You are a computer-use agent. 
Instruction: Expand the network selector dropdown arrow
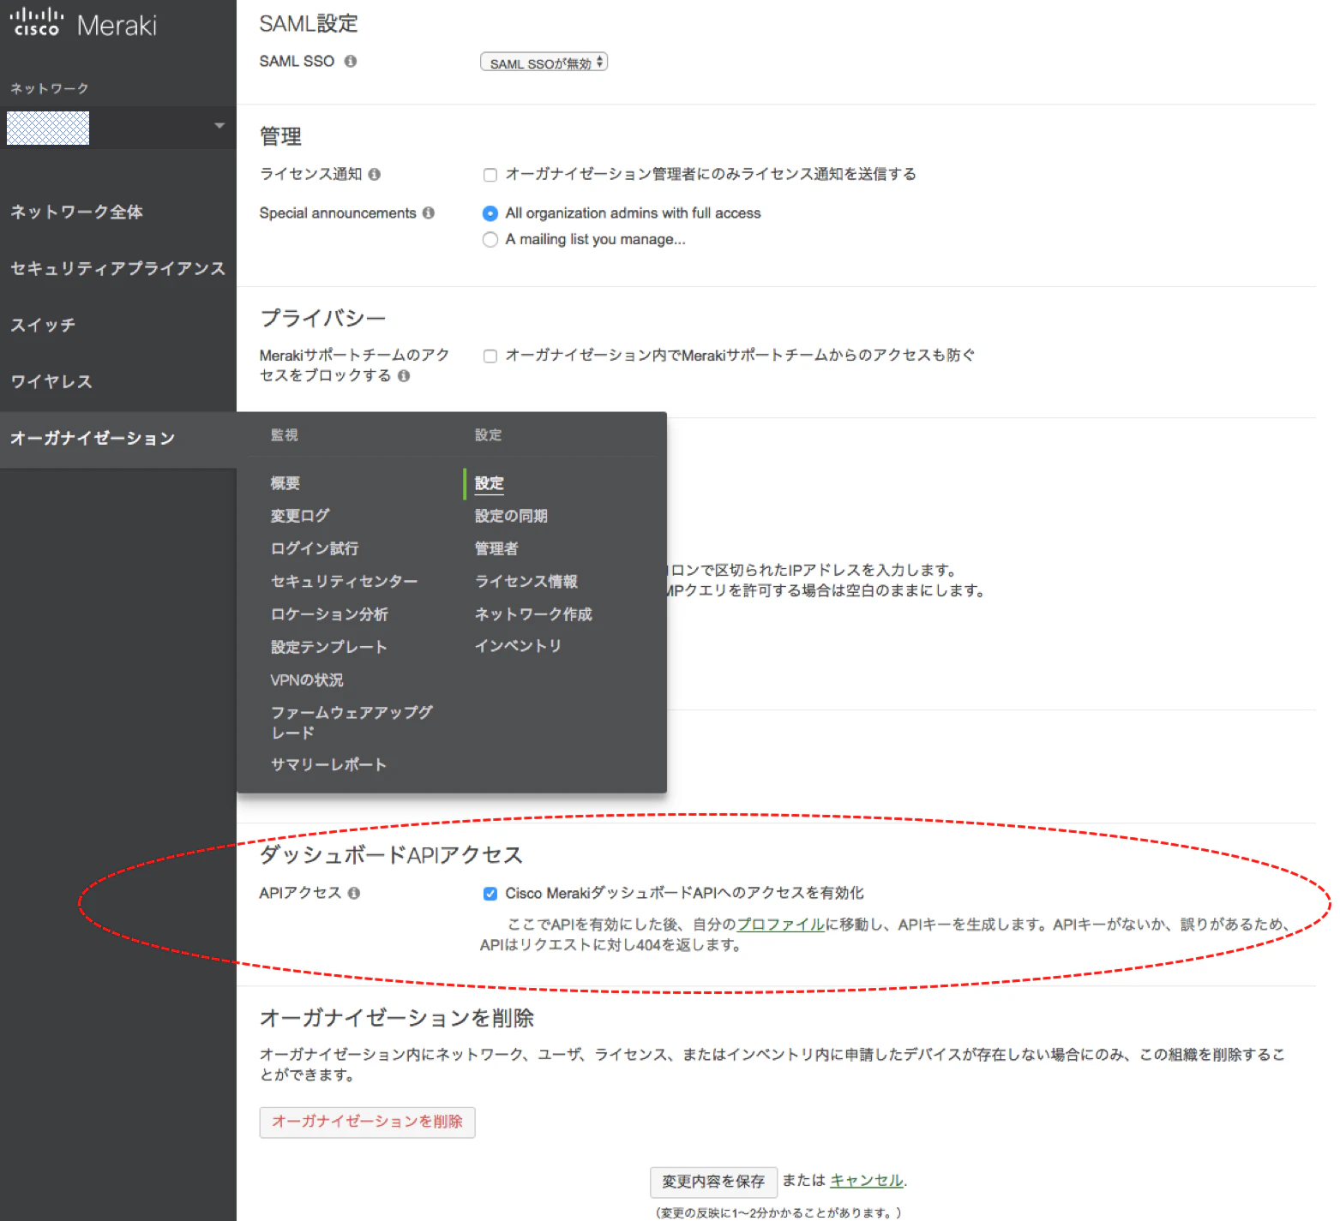click(219, 126)
